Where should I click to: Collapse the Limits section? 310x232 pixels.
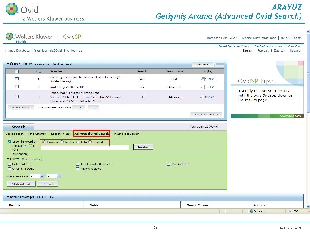coord(8,159)
